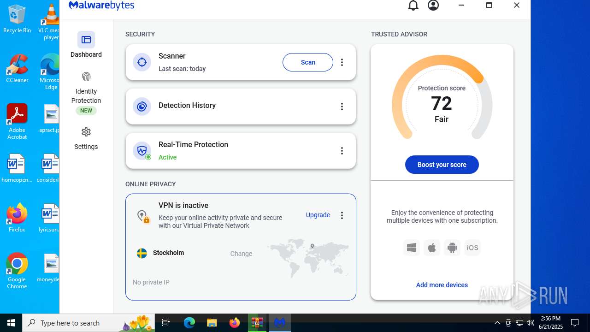The height and width of the screenshot is (332, 590).
Task: Click the taskbar clock
Action: click(x=551, y=323)
